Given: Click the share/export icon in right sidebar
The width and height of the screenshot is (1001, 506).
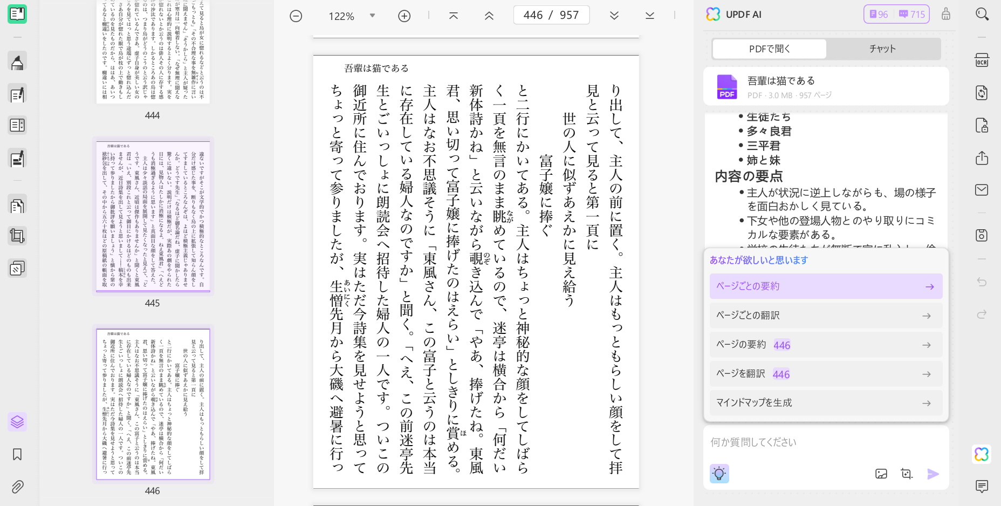Looking at the screenshot, I should point(982,158).
